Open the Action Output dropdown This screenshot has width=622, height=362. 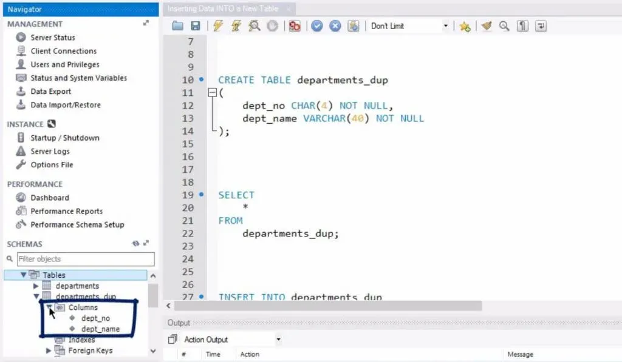click(278, 340)
